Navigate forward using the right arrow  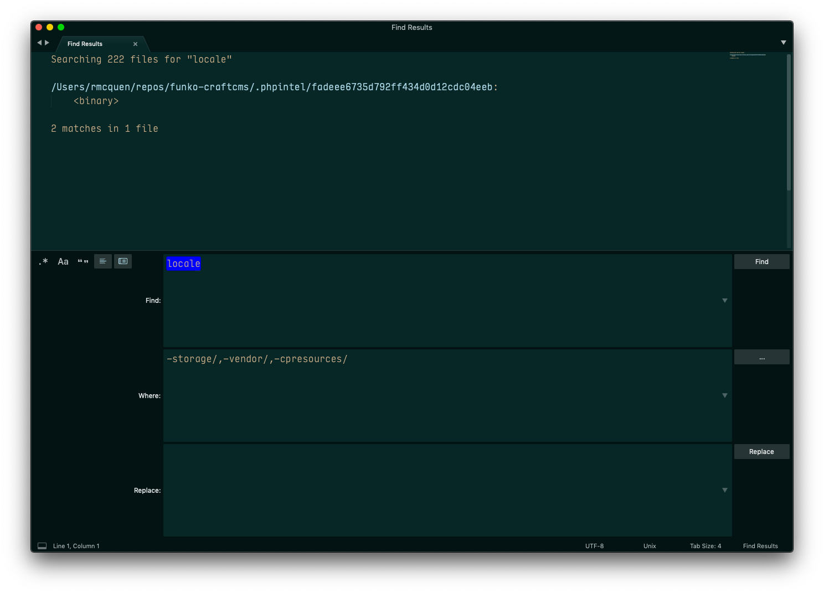pyautogui.click(x=47, y=42)
